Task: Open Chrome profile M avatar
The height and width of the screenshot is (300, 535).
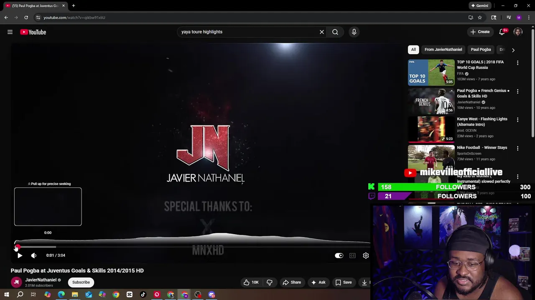Action: (x=519, y=17)
